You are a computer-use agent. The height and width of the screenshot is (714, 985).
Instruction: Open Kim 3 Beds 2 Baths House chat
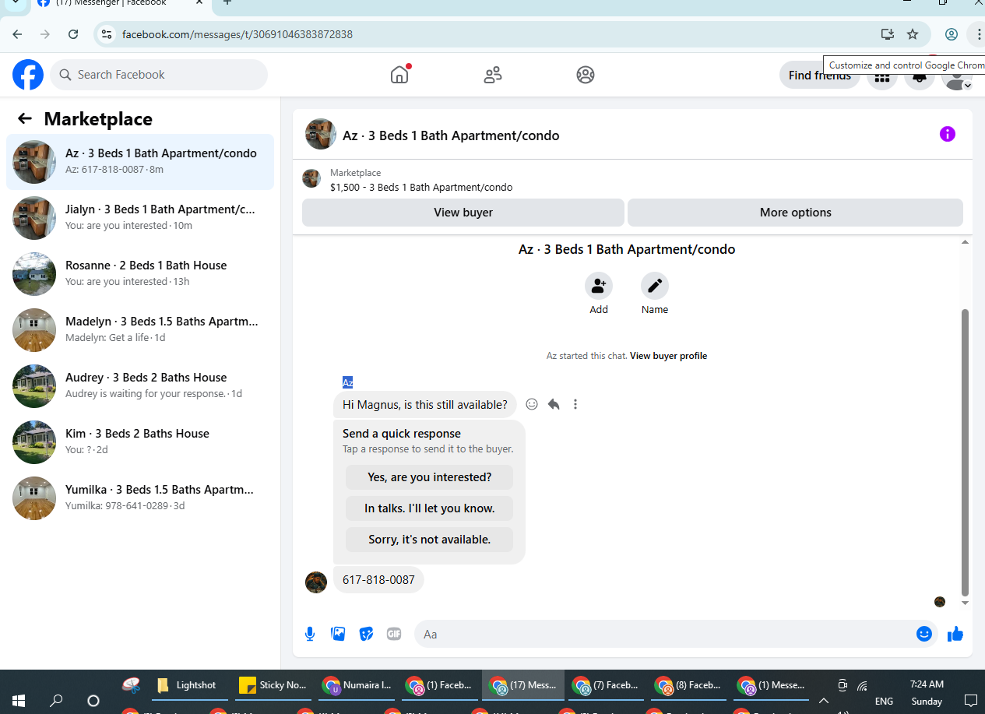(140, 442)
